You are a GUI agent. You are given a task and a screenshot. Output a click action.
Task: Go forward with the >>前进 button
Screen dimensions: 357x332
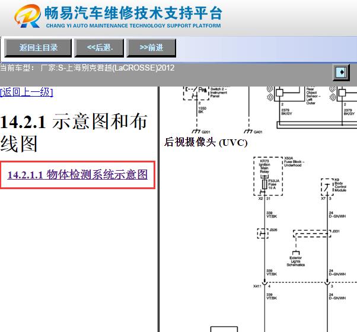coord(151,48)
